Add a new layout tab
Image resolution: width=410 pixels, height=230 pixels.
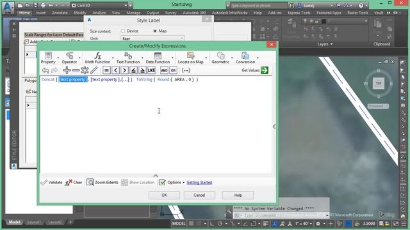[70, 222]
